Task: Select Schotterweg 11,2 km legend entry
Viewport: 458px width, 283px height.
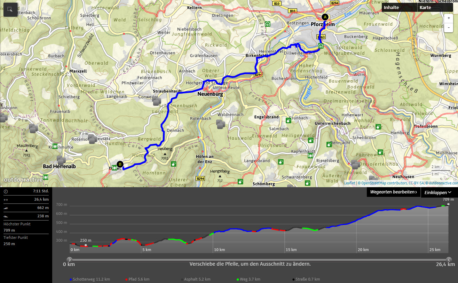Action: point(90,279)
